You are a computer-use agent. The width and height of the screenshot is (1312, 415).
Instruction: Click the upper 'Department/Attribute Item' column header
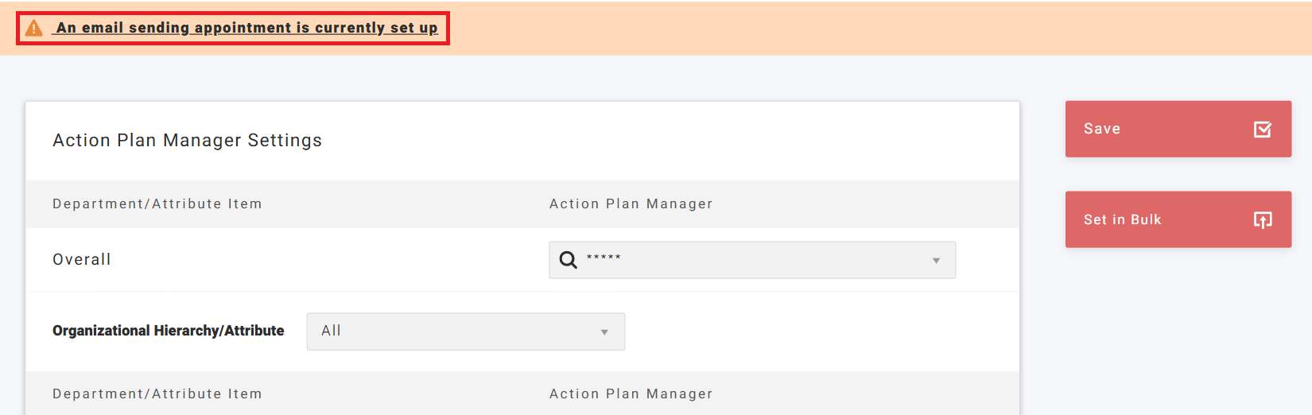coord(157,204)
